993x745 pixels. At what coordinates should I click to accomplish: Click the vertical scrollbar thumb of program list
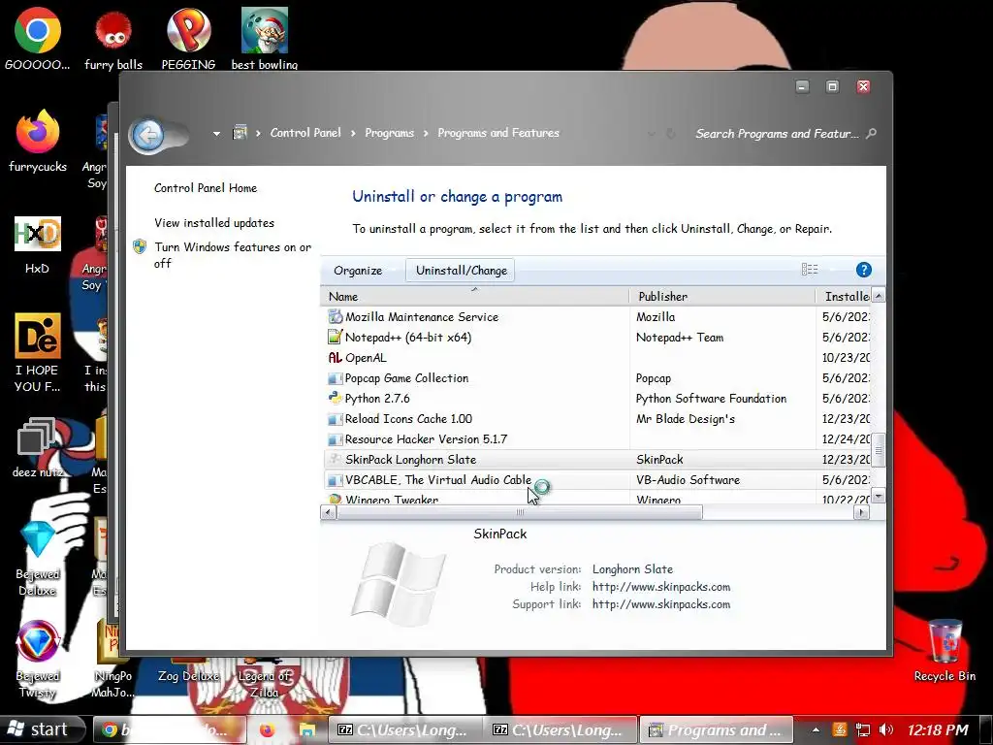pyautogui.click(x=879, y=448)
